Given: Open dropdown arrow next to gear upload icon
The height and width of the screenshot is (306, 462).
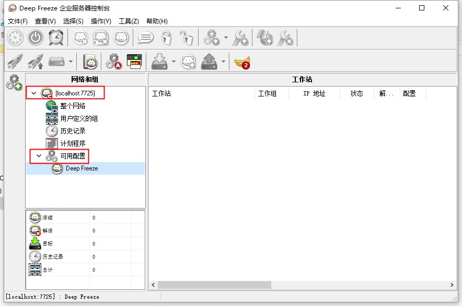Looking at the screenshot, I should 226,38.
